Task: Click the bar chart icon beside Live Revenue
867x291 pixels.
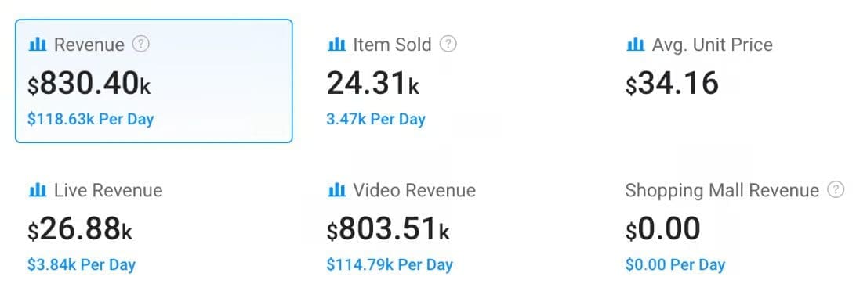Action: [38, 191]
